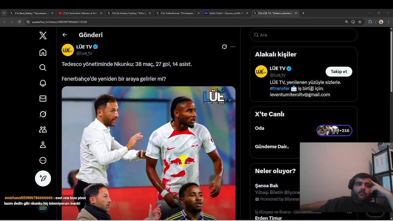The height and width of the screenshot is (221, 393).
Task: Open LÜE TV author name on post
Action: click(x=84, y=47)
